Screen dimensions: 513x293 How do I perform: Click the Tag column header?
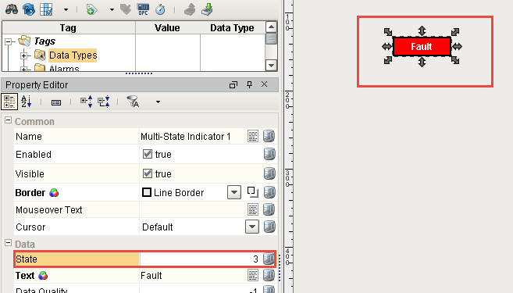[x=68, y=28]
